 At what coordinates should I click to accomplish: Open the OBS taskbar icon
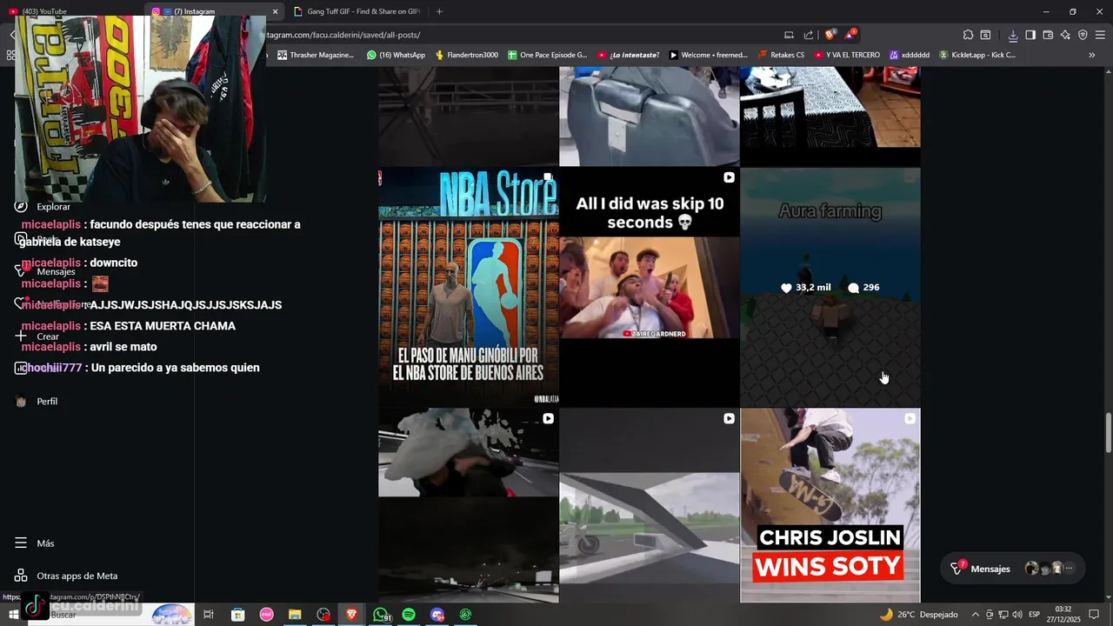(323, 615)
